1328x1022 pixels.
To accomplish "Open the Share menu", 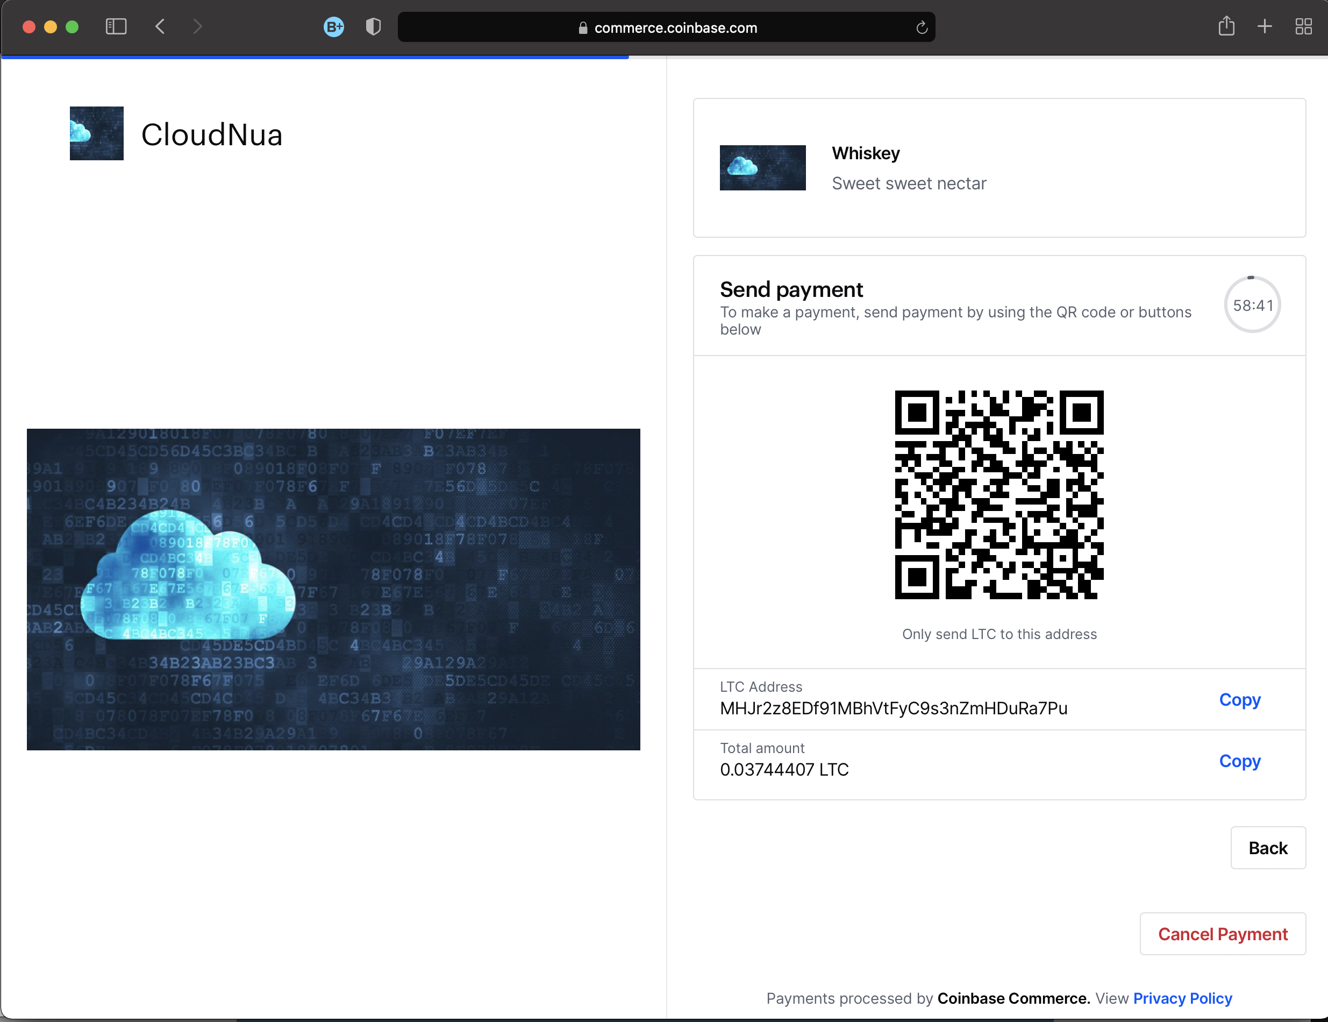I will (1227, 26).
